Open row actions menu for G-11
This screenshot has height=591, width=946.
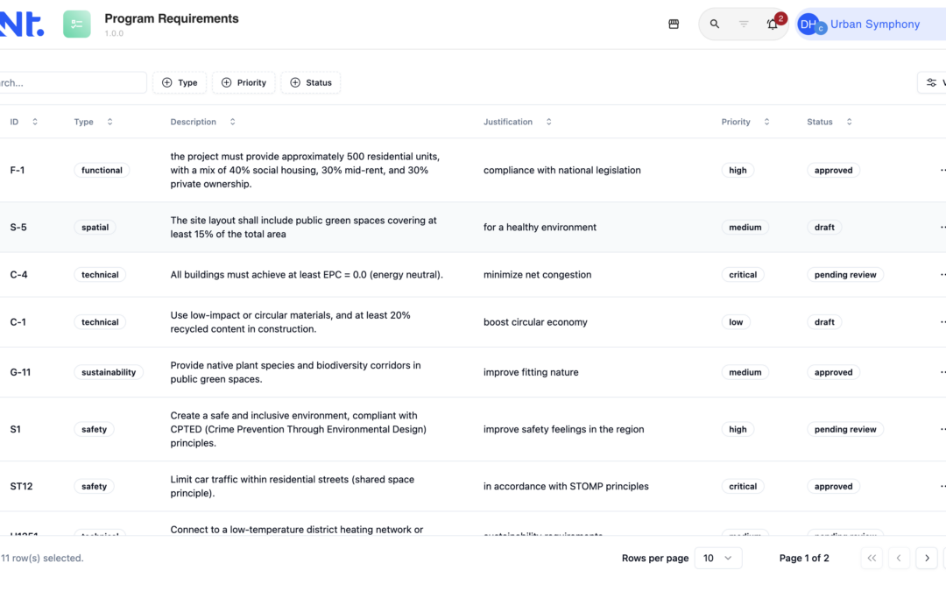tap(942, 372)
